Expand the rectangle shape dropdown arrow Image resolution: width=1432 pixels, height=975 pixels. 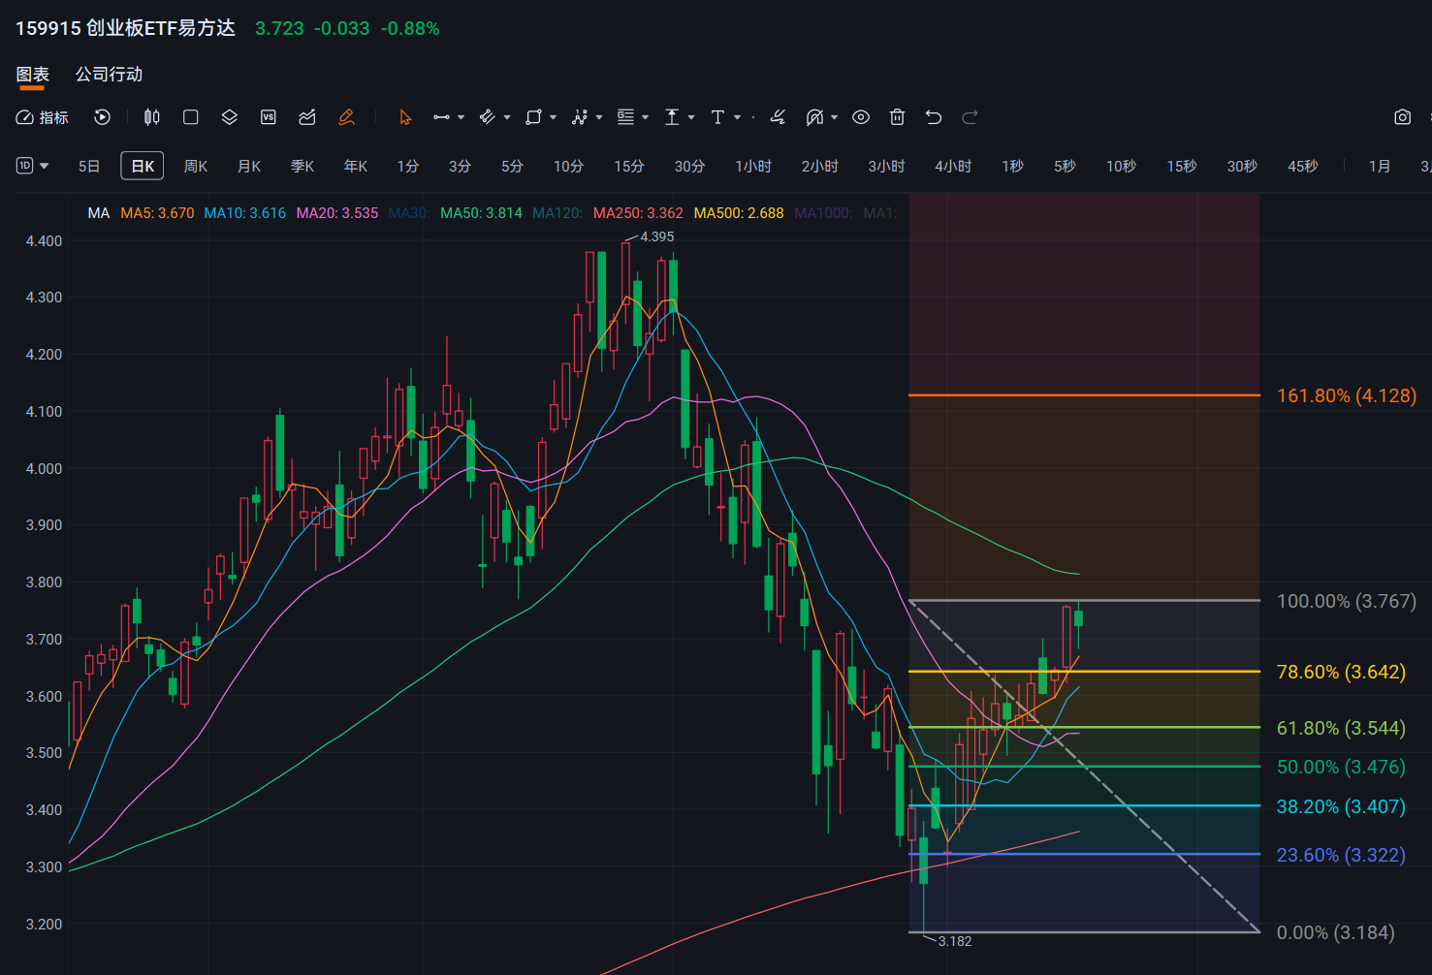pos(553,117)
